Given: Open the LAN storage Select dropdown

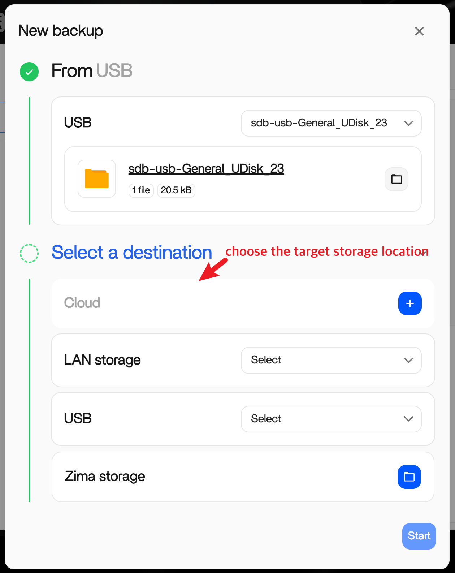Looking at the screenshot, I should pyautogui.click(x=331, y=360).
